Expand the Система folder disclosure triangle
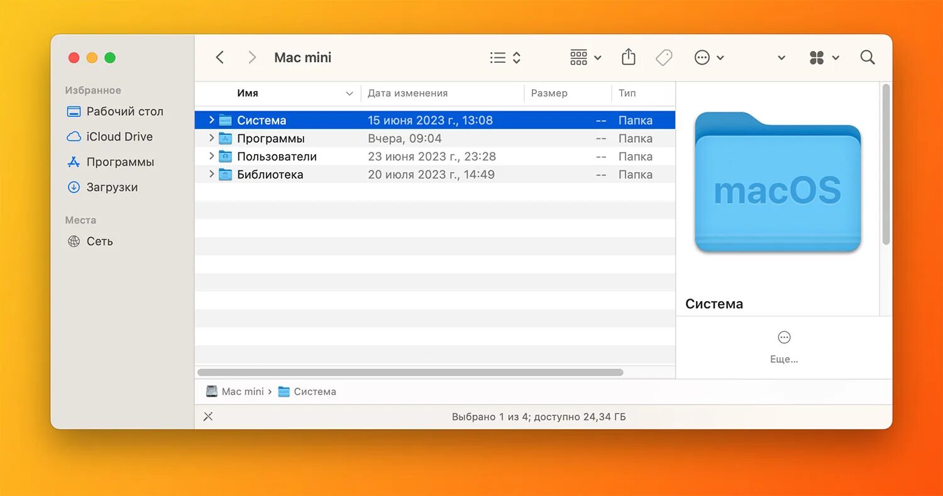The image size is (943, 496). (212, 120)
